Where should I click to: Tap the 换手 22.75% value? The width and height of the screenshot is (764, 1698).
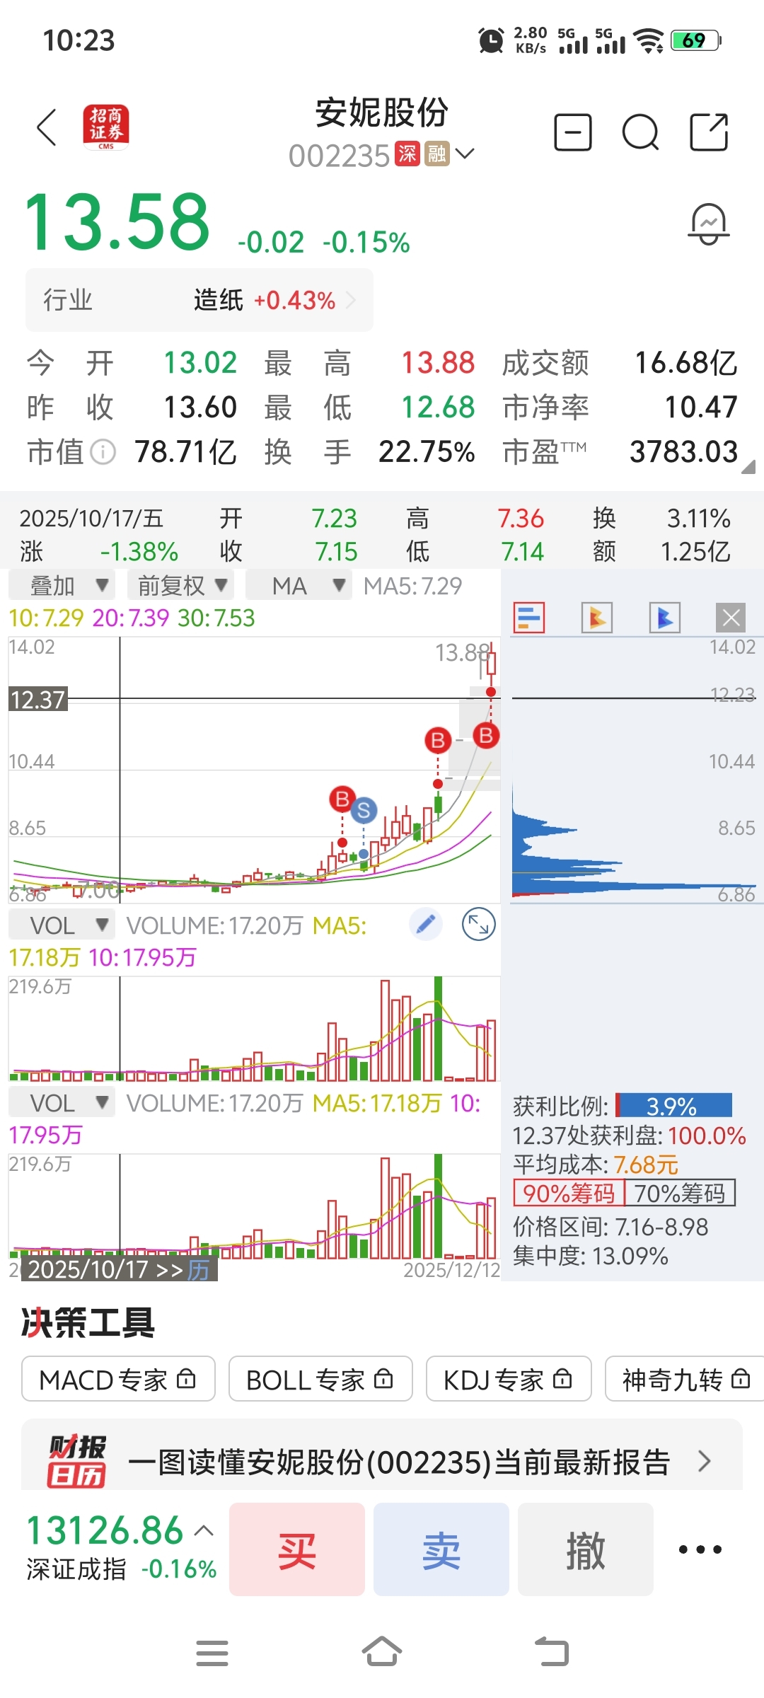coord(427,451)
